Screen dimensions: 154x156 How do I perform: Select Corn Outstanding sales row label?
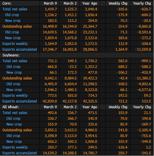17,27
